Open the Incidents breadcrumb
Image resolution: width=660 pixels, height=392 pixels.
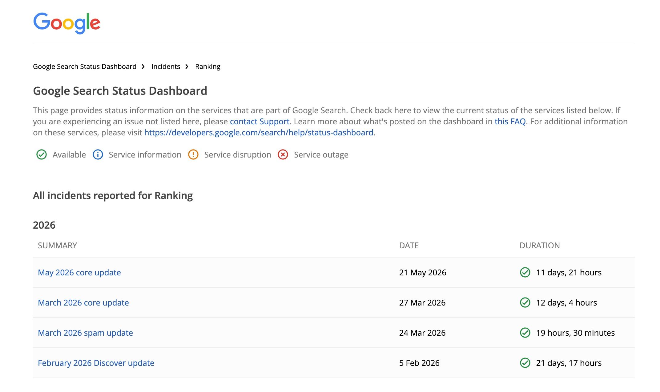coord(166,66)
